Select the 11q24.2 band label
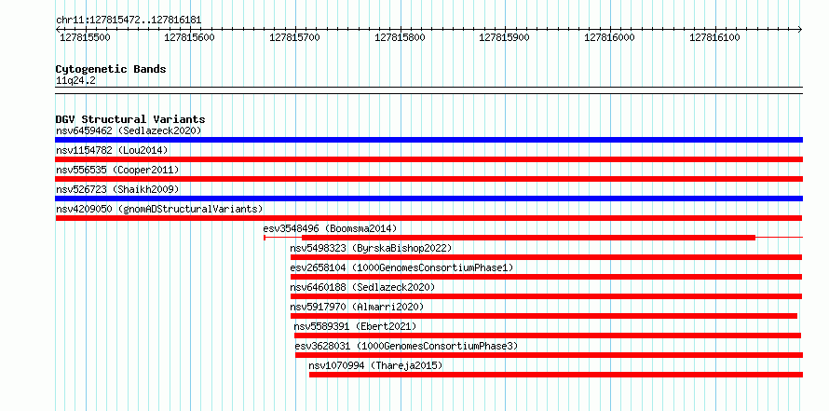This screenshot has height=411, width=829. click(75, 80)
